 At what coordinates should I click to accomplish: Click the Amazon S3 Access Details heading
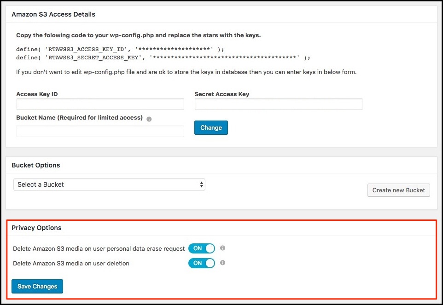(53, 14)
